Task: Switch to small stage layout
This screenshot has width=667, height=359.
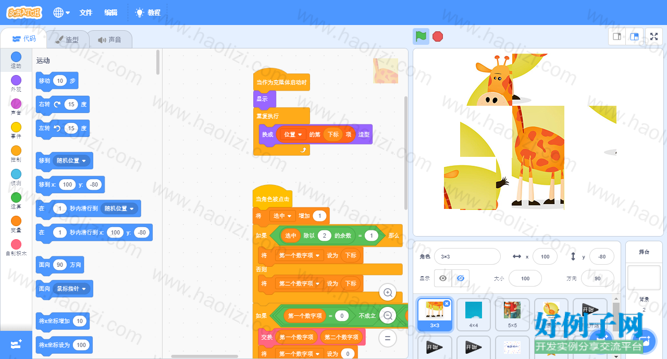Action: 616,36
